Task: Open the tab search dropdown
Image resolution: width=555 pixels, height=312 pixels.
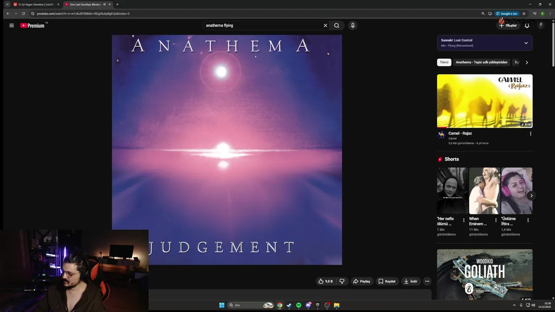Action: (7, 4)
